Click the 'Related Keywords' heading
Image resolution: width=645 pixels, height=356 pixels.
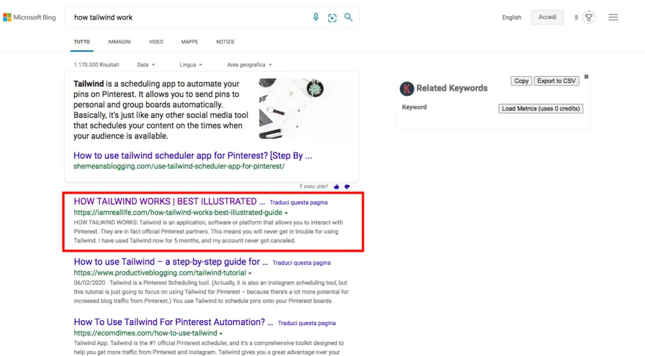452,88
